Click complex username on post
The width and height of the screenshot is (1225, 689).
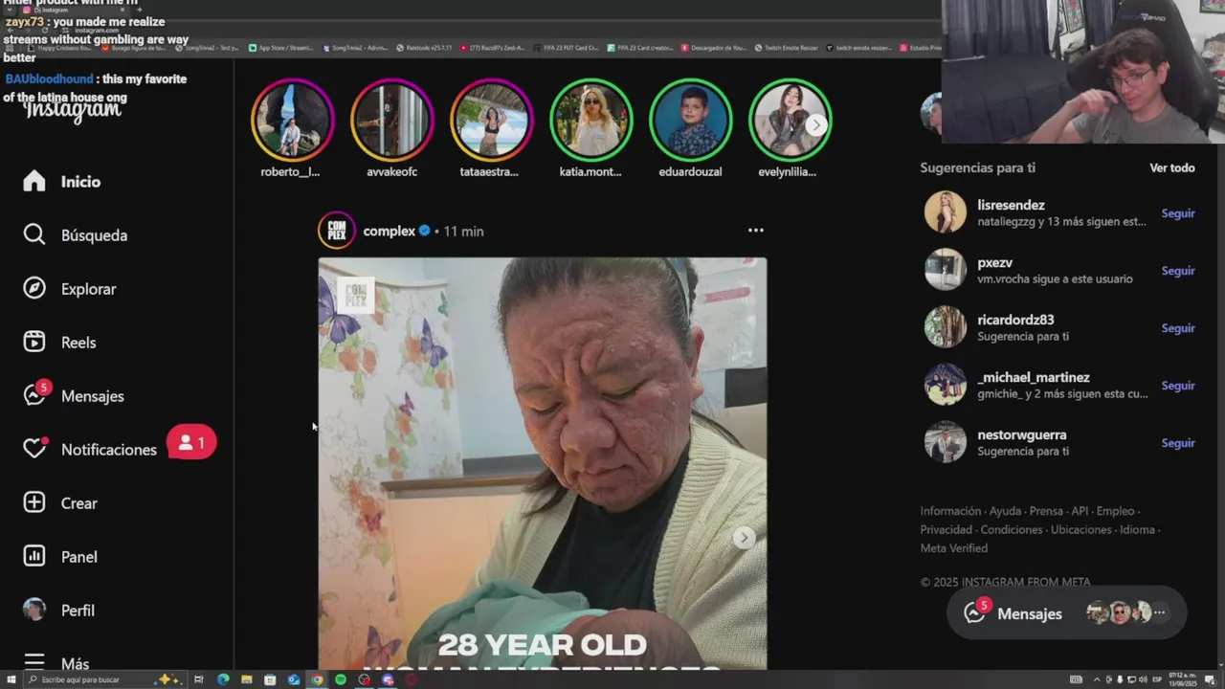point(389,231)
